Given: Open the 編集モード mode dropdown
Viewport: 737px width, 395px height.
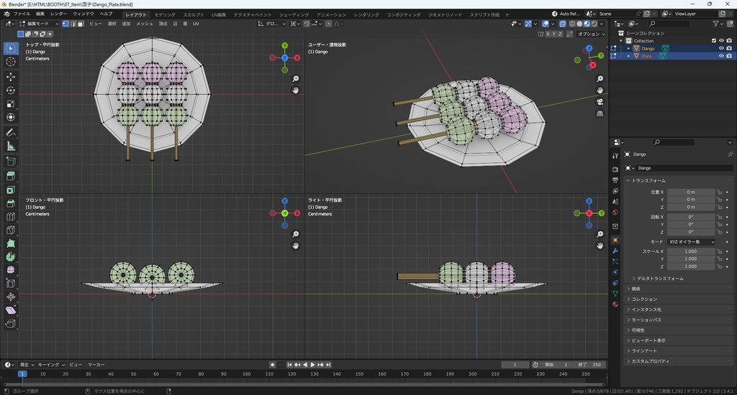Looking at the screenshot, I should click(40, 24).
